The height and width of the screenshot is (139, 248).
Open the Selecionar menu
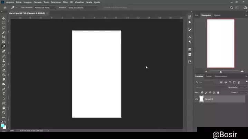(x=56, y=2)
